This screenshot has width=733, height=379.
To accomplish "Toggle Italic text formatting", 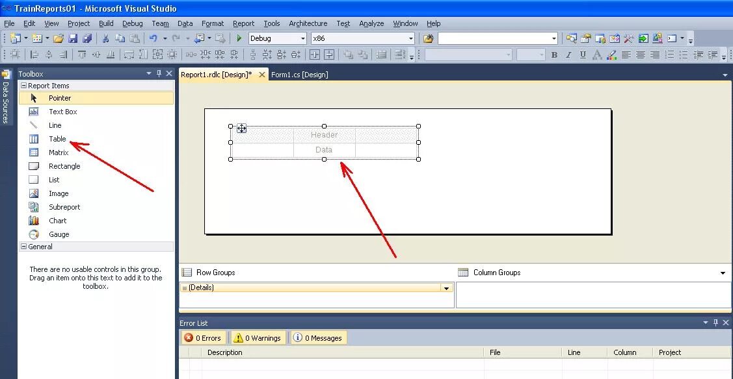I will 568,55.
